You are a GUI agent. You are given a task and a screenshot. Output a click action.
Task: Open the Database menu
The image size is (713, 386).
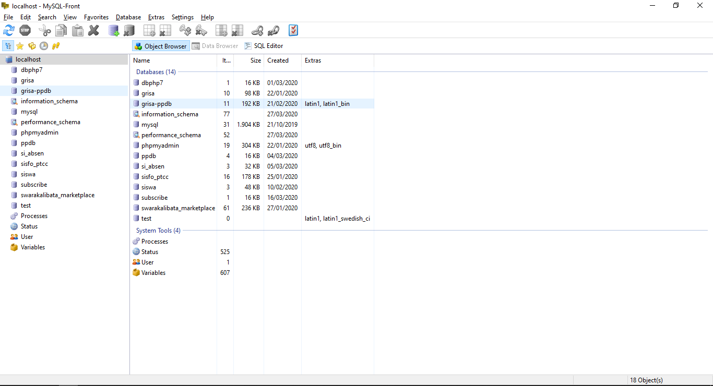[128, 17]
